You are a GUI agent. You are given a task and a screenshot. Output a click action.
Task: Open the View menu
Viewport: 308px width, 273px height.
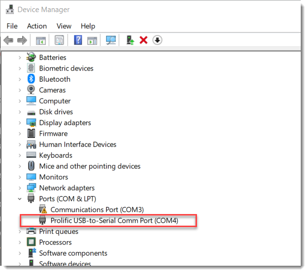pyautogui.click(x=64, y=26)
